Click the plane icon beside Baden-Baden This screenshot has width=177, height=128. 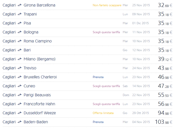[x=20, y=122]
